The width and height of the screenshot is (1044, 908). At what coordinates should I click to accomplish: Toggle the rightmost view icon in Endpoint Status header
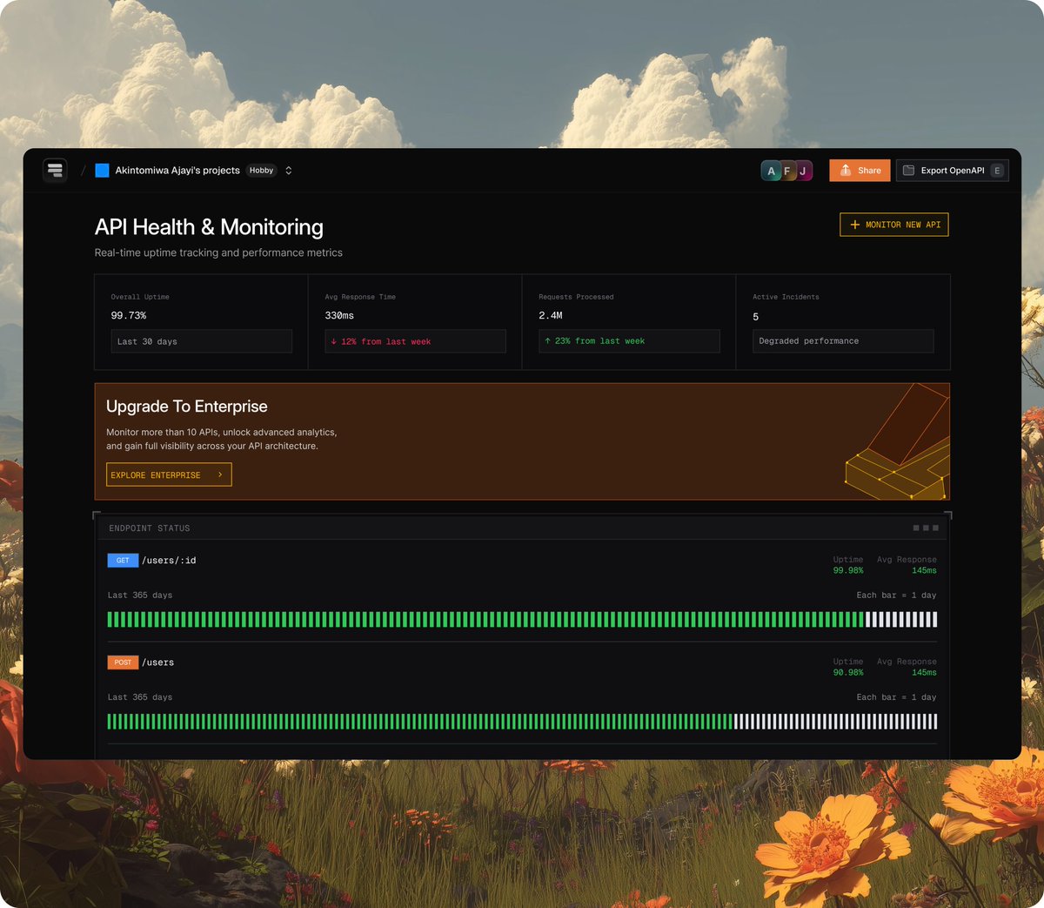click(935, 528)
